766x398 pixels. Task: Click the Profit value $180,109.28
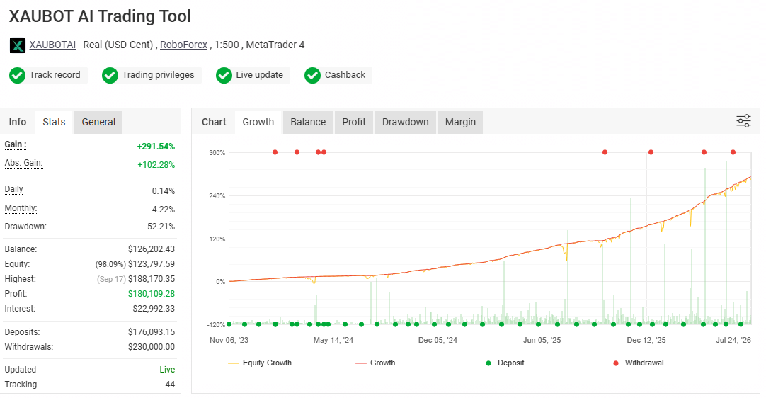pyautogui.click(x=152, y=294)
